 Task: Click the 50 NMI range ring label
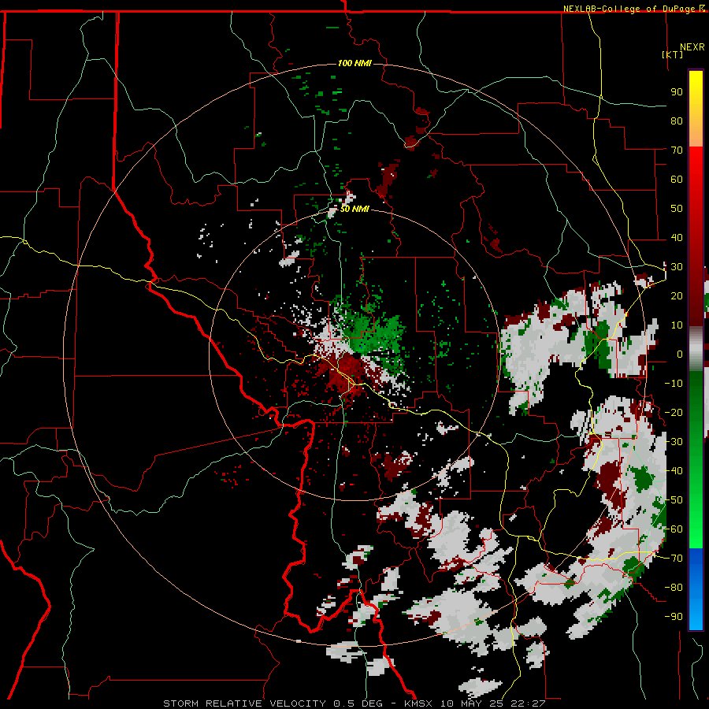(354, 209)
